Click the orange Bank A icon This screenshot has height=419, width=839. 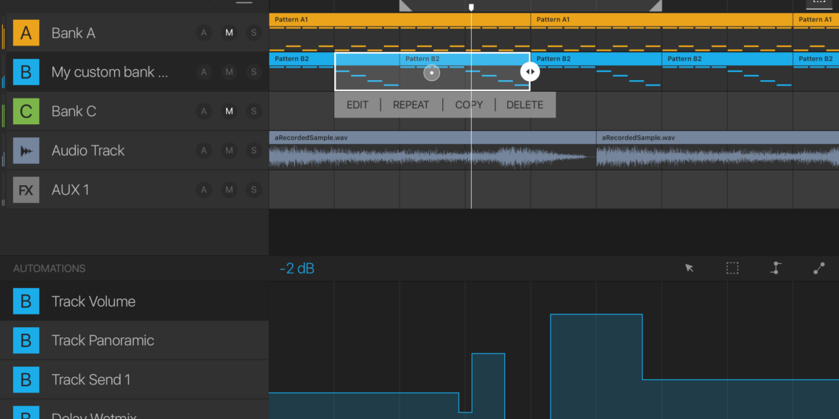click(x=26, y=33)
